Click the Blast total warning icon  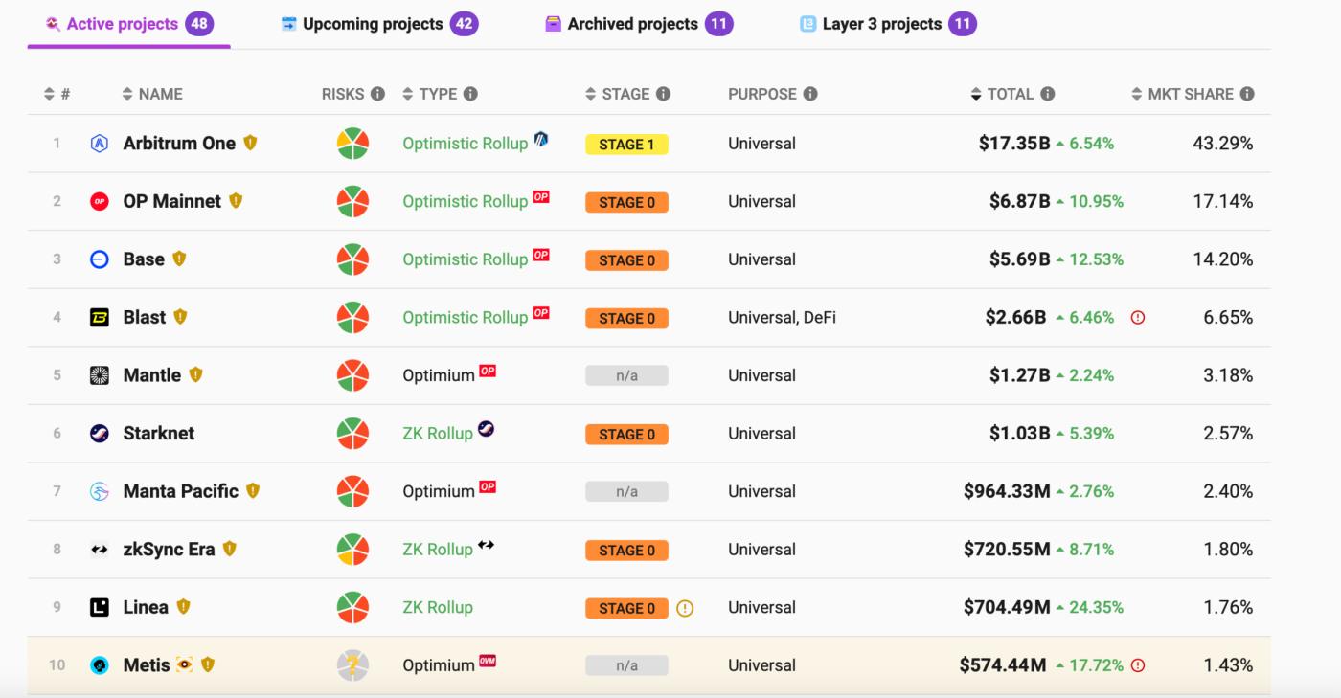pyautogui.click(x=1138, y=318)
